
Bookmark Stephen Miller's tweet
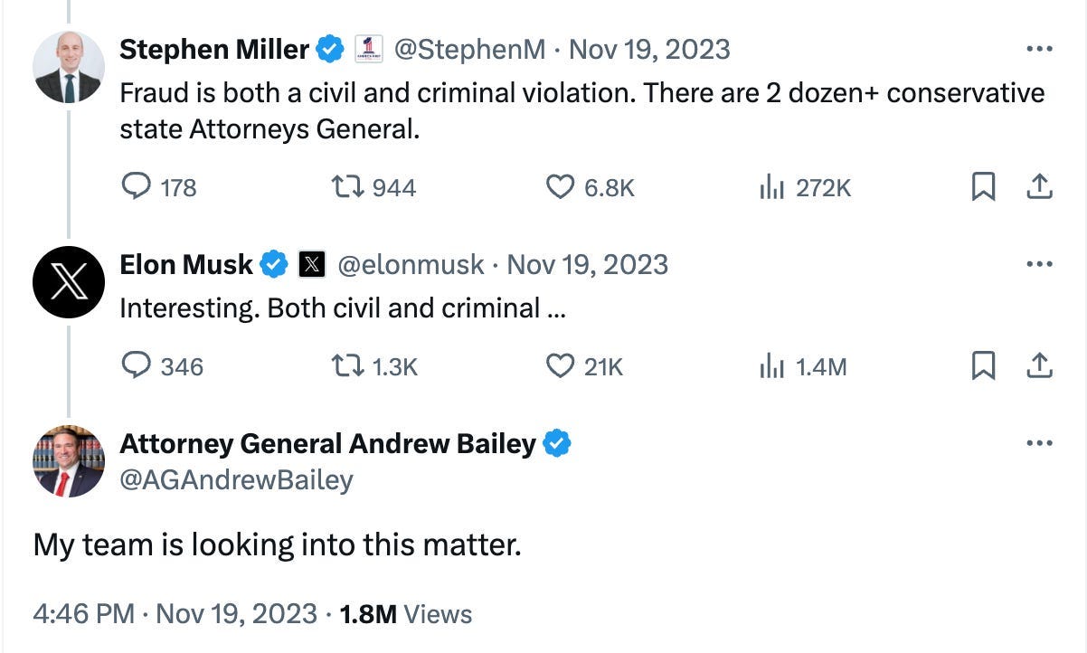[x=983, y=187]
